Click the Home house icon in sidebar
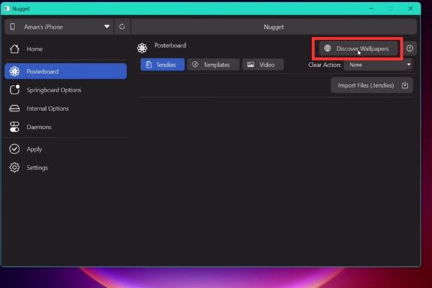The width and height of the screenshot is (432, 288). coord(14,49)
